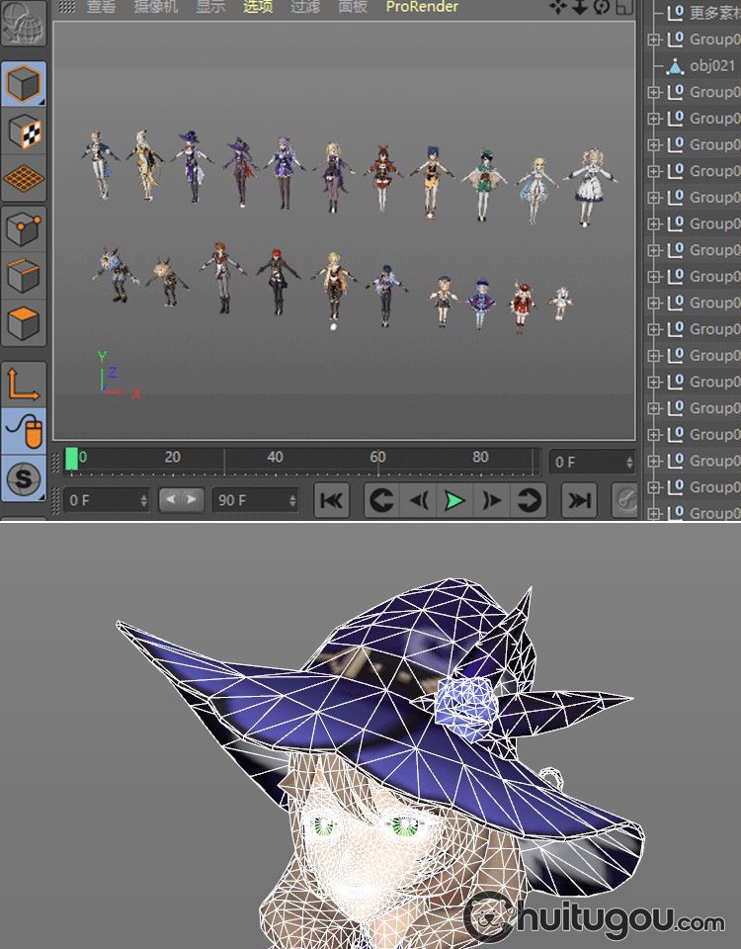This screenshot has height=949, width=741.
Task: Switch to Texture mode checkered cube
Action: click(24, 131)
